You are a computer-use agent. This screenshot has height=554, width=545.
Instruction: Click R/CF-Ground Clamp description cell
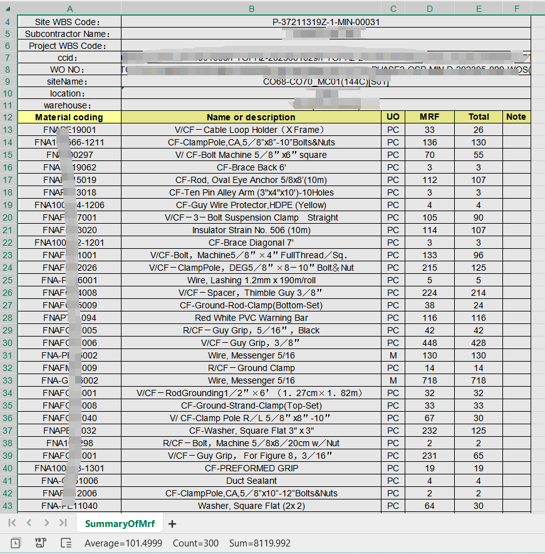(251, 368)
